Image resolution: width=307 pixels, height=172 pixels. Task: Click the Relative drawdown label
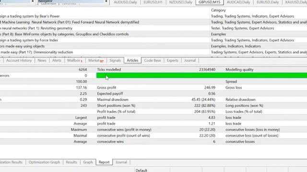[x=240, y=100]
